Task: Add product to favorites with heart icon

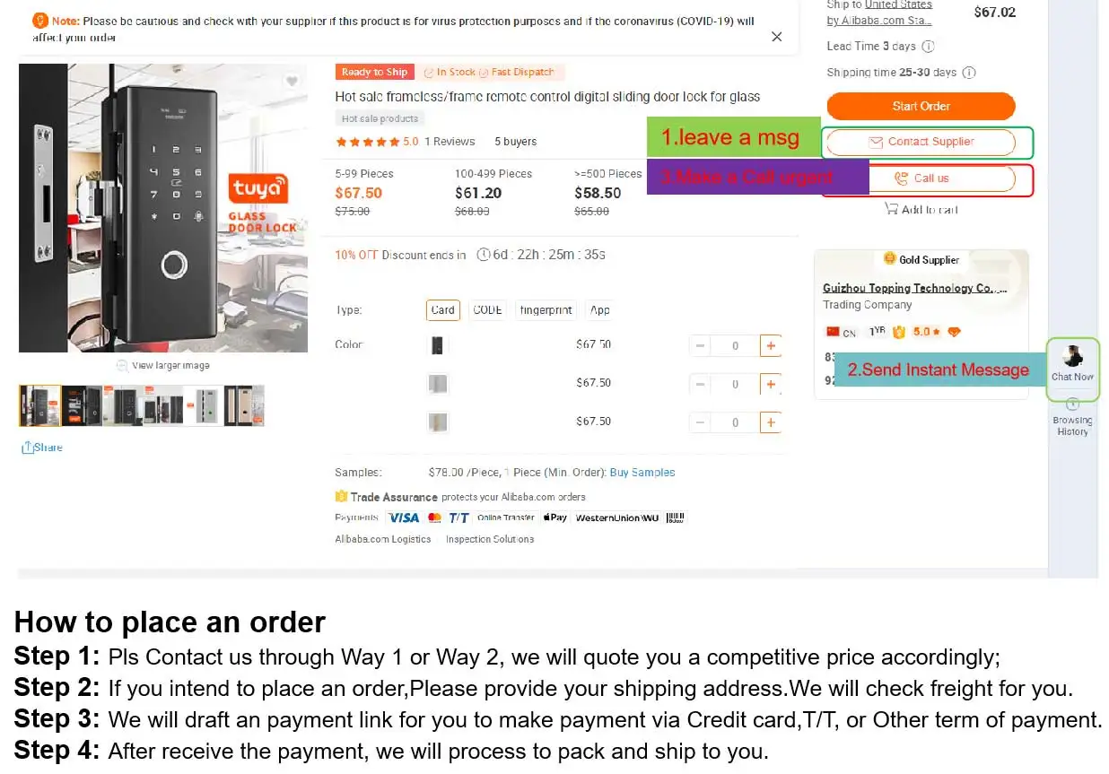Action: (x=292, y=82)
